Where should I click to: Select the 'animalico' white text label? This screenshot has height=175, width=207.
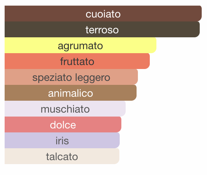pyautogui.click(x=70, y=93)
